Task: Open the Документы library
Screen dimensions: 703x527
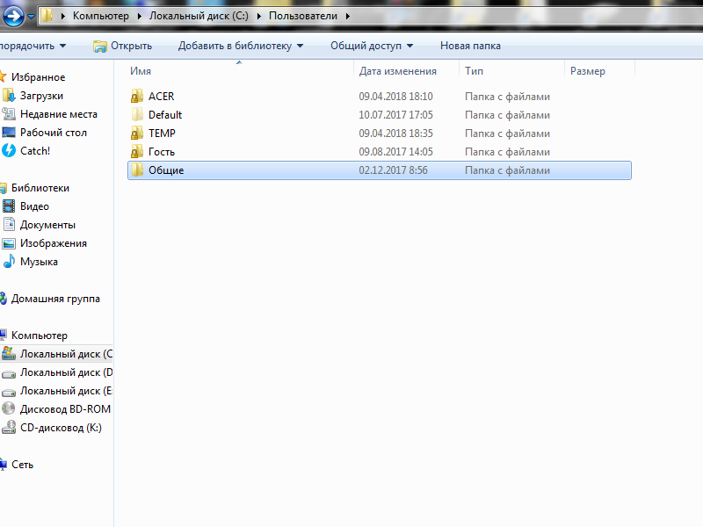Action: tap(47, 225)
